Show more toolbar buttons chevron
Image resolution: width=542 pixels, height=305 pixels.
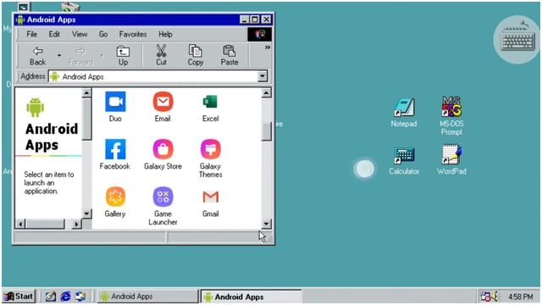268,47
